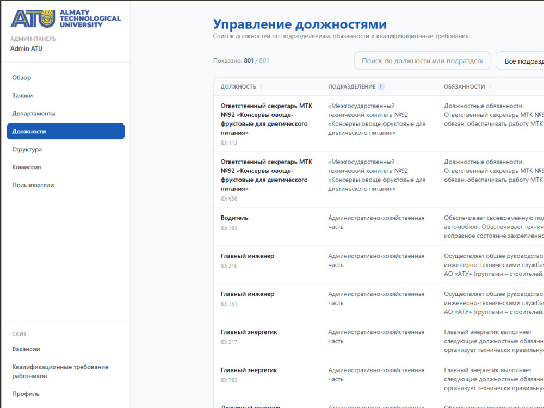Select Главный энергетик row ID 762
The width and height of the screenshot is (544, 408).
(379, 379)
